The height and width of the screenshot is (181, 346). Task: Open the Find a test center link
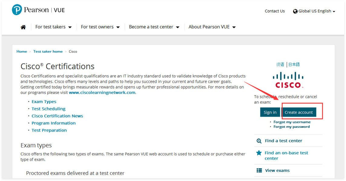[x=284, y=141]
